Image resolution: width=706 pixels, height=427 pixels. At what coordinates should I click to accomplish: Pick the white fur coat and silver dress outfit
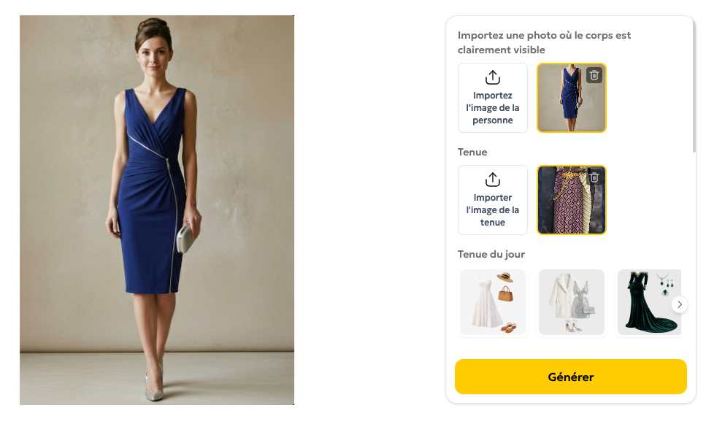[x=572, y=303]
